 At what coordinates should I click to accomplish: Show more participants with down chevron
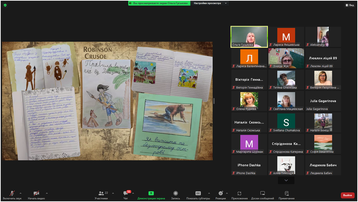click(286, 180)
